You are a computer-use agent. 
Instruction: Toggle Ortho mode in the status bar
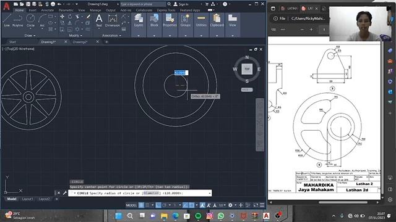158,205
